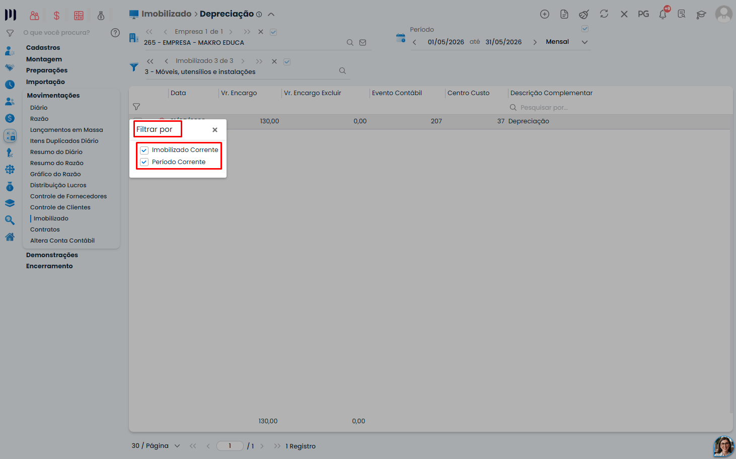Clear the Empresa selection with X
Viewport: 736px width, 459px height.
point(261,32)
